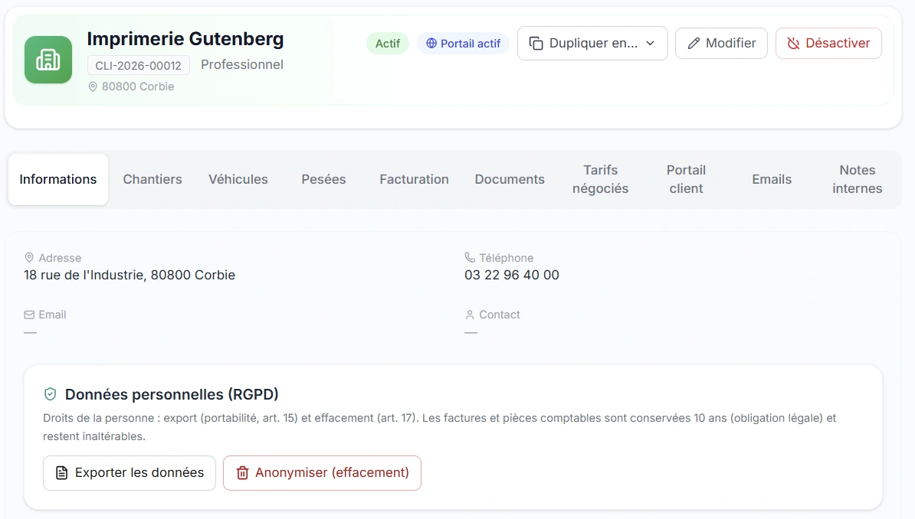Switch to the Emails tab
This screenshot has height=519, width=915.
pyautogui.click(x=772, y=179)
